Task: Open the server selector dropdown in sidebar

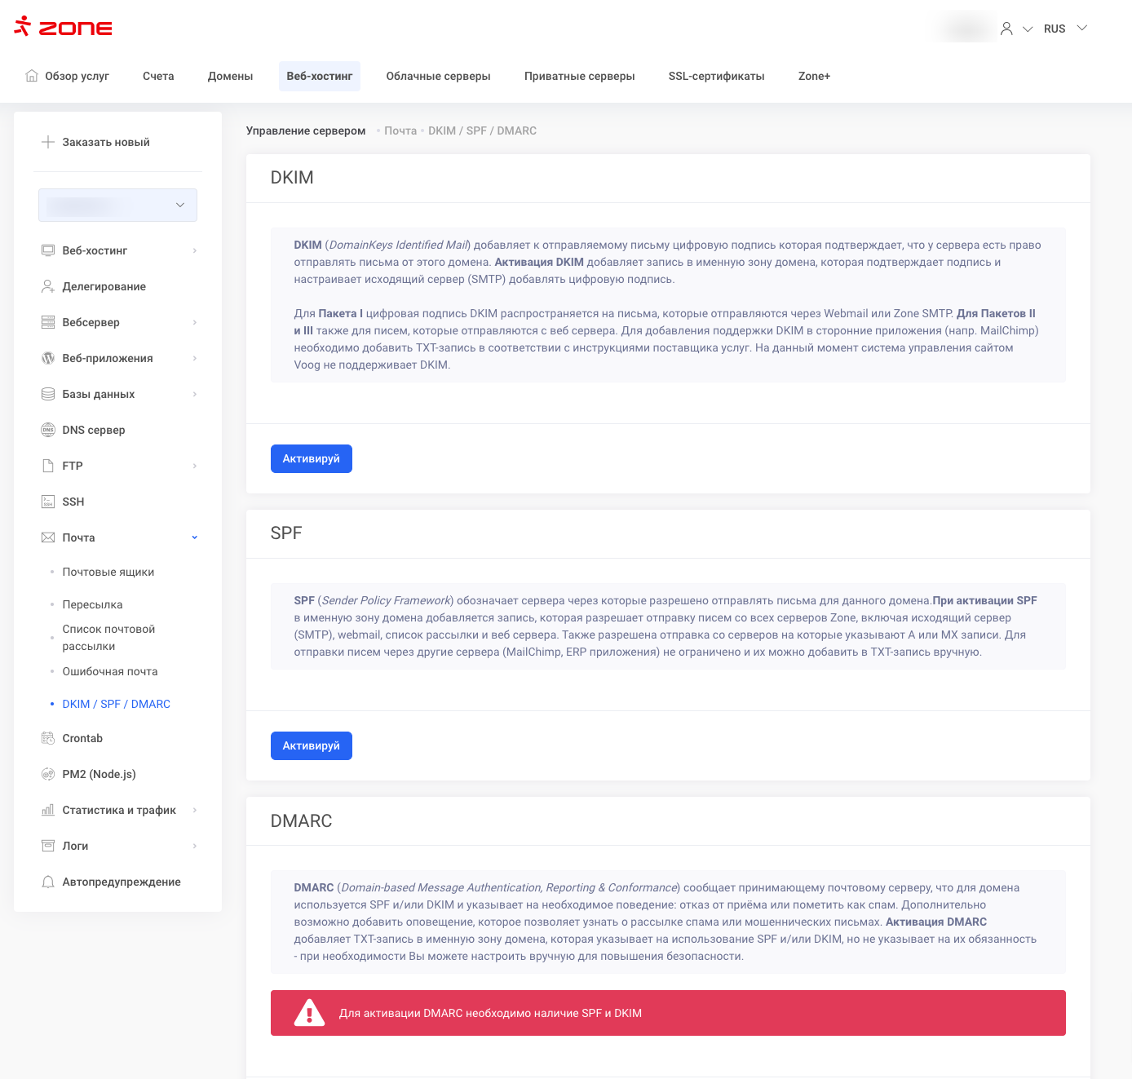Action: pyautogui.click(x=117, y=205)
